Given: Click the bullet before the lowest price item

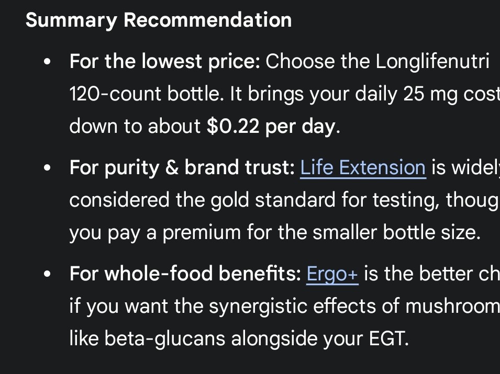Looking at the screenshot, I should tap(48, 62).
